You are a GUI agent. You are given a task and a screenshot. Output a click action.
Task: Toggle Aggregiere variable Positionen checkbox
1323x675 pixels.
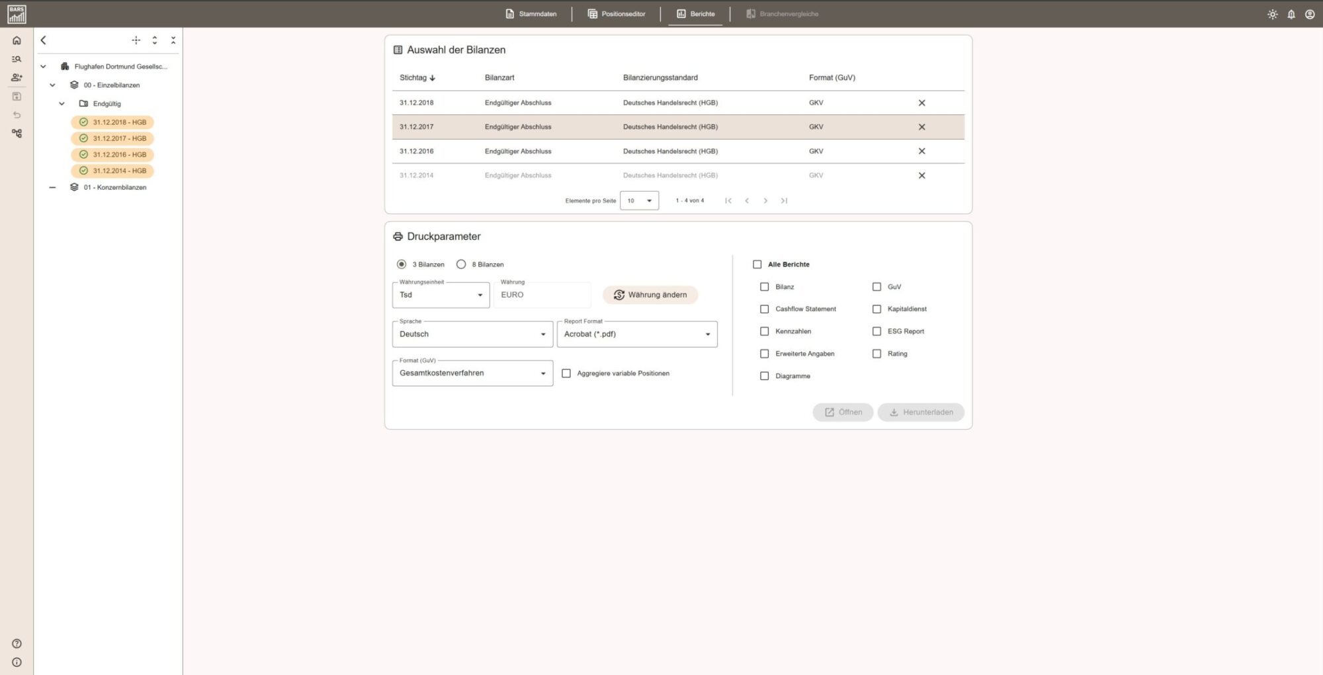(566, 373)
